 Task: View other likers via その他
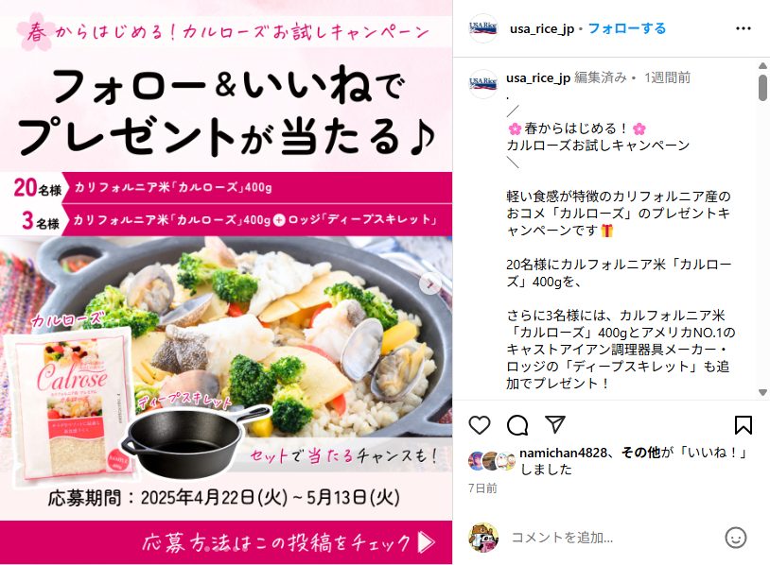640,453
